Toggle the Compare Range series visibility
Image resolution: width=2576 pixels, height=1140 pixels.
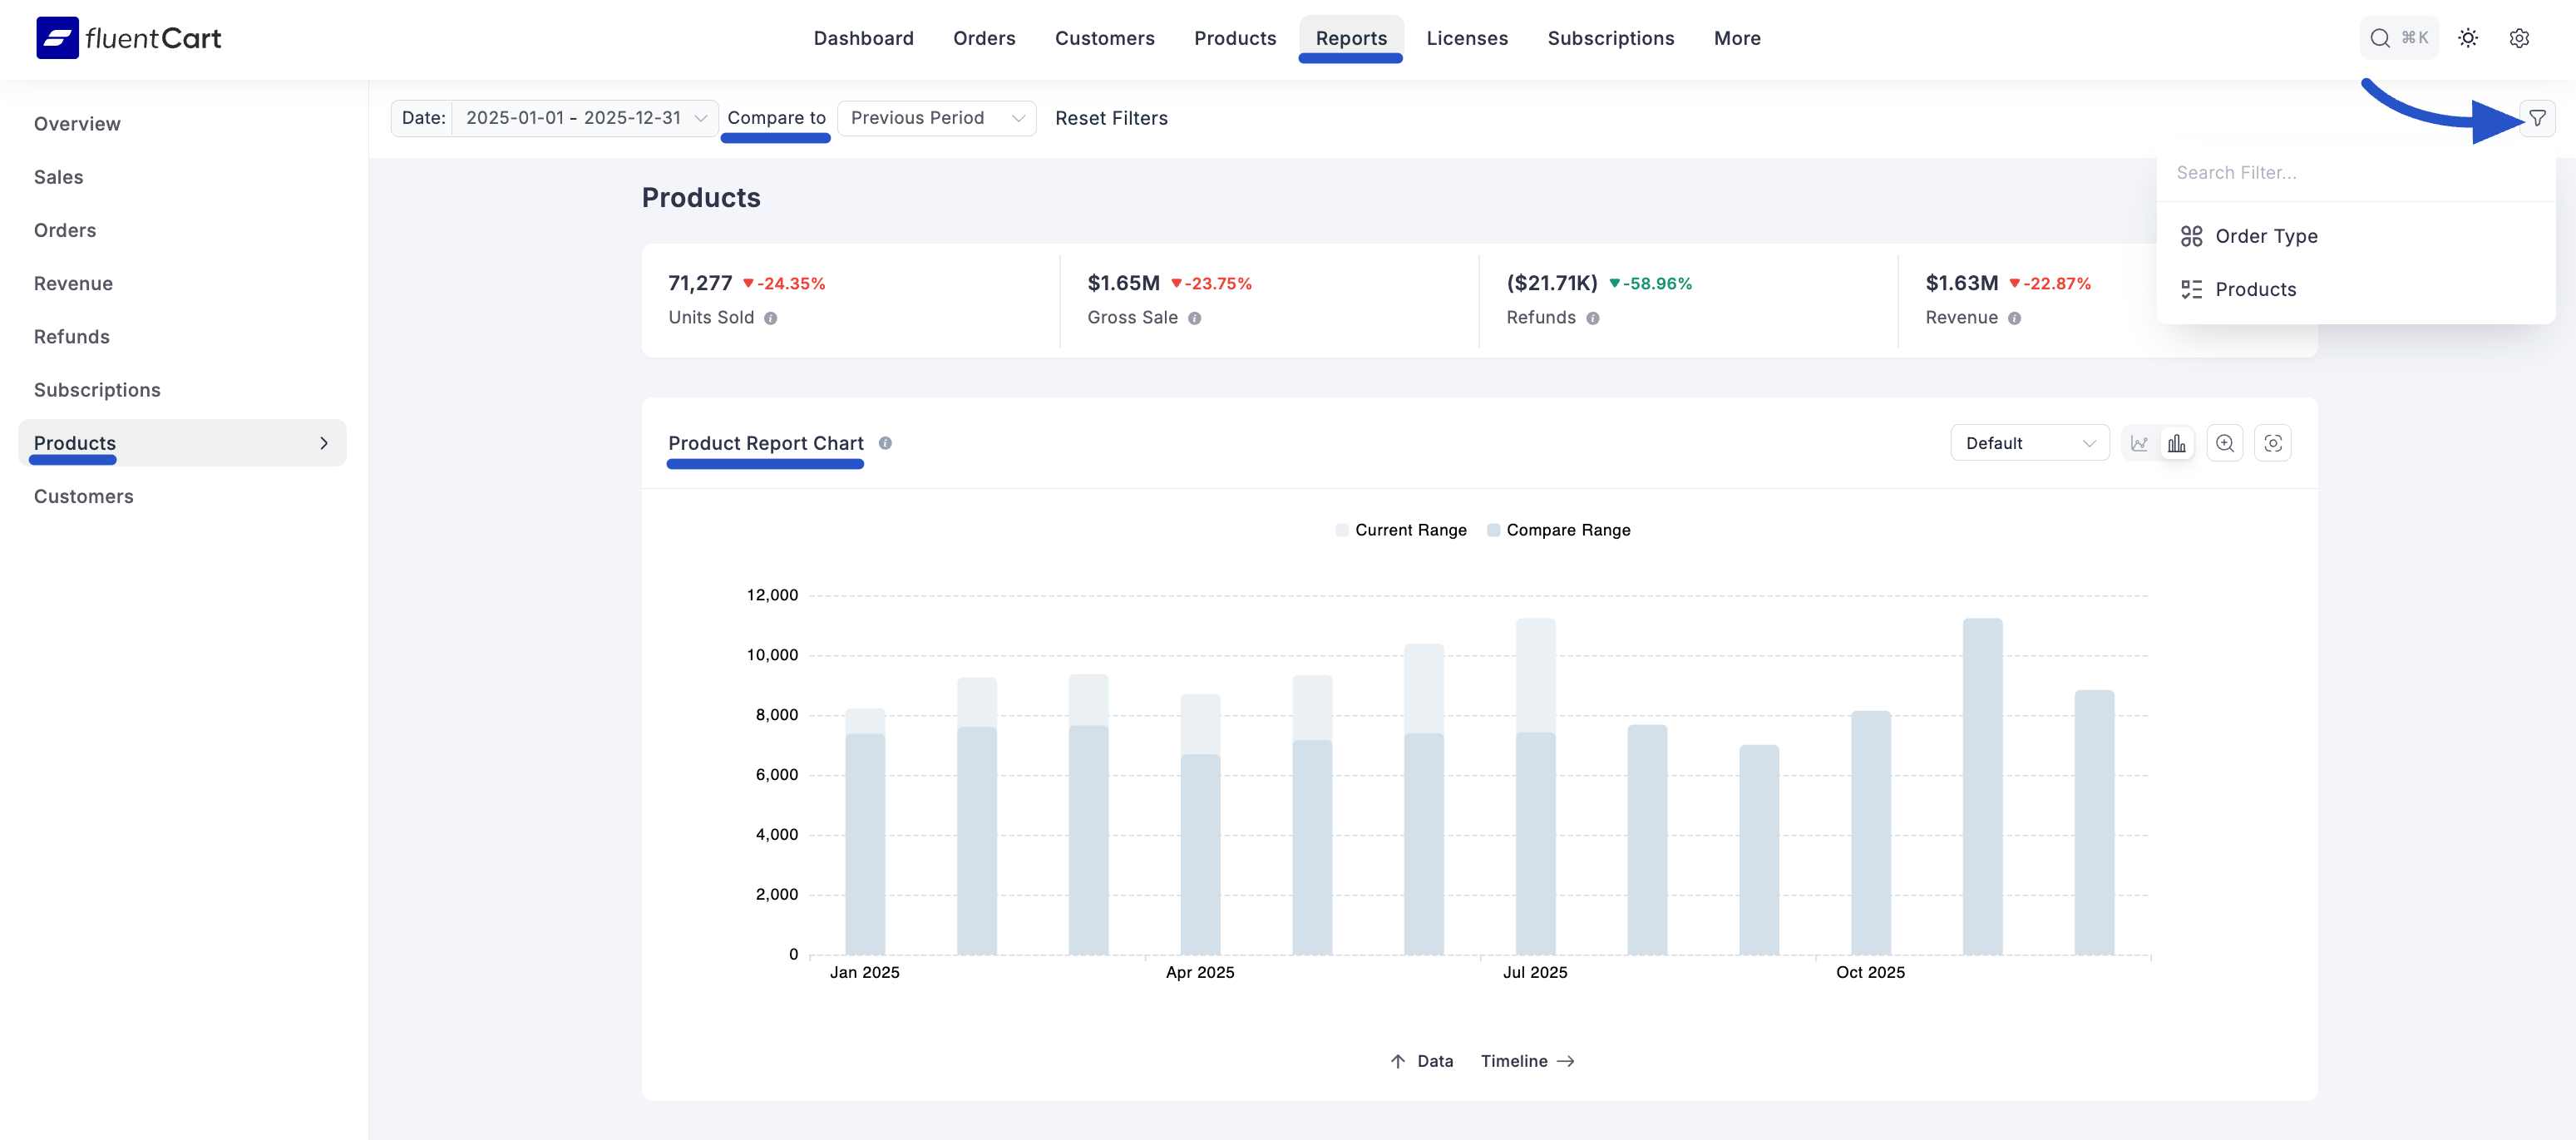pyautogui.click(x=1558, y=530)
